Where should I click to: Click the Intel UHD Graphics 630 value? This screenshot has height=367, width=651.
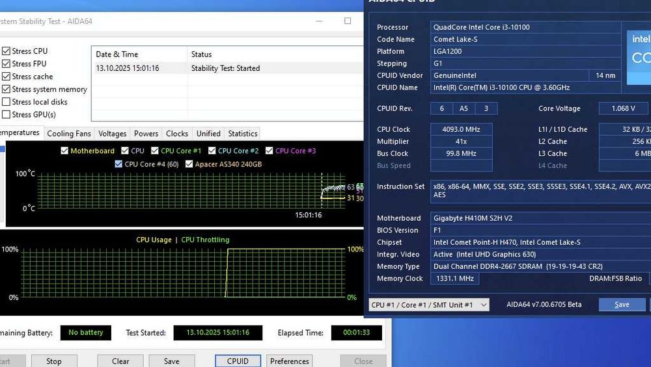point(540,255)
